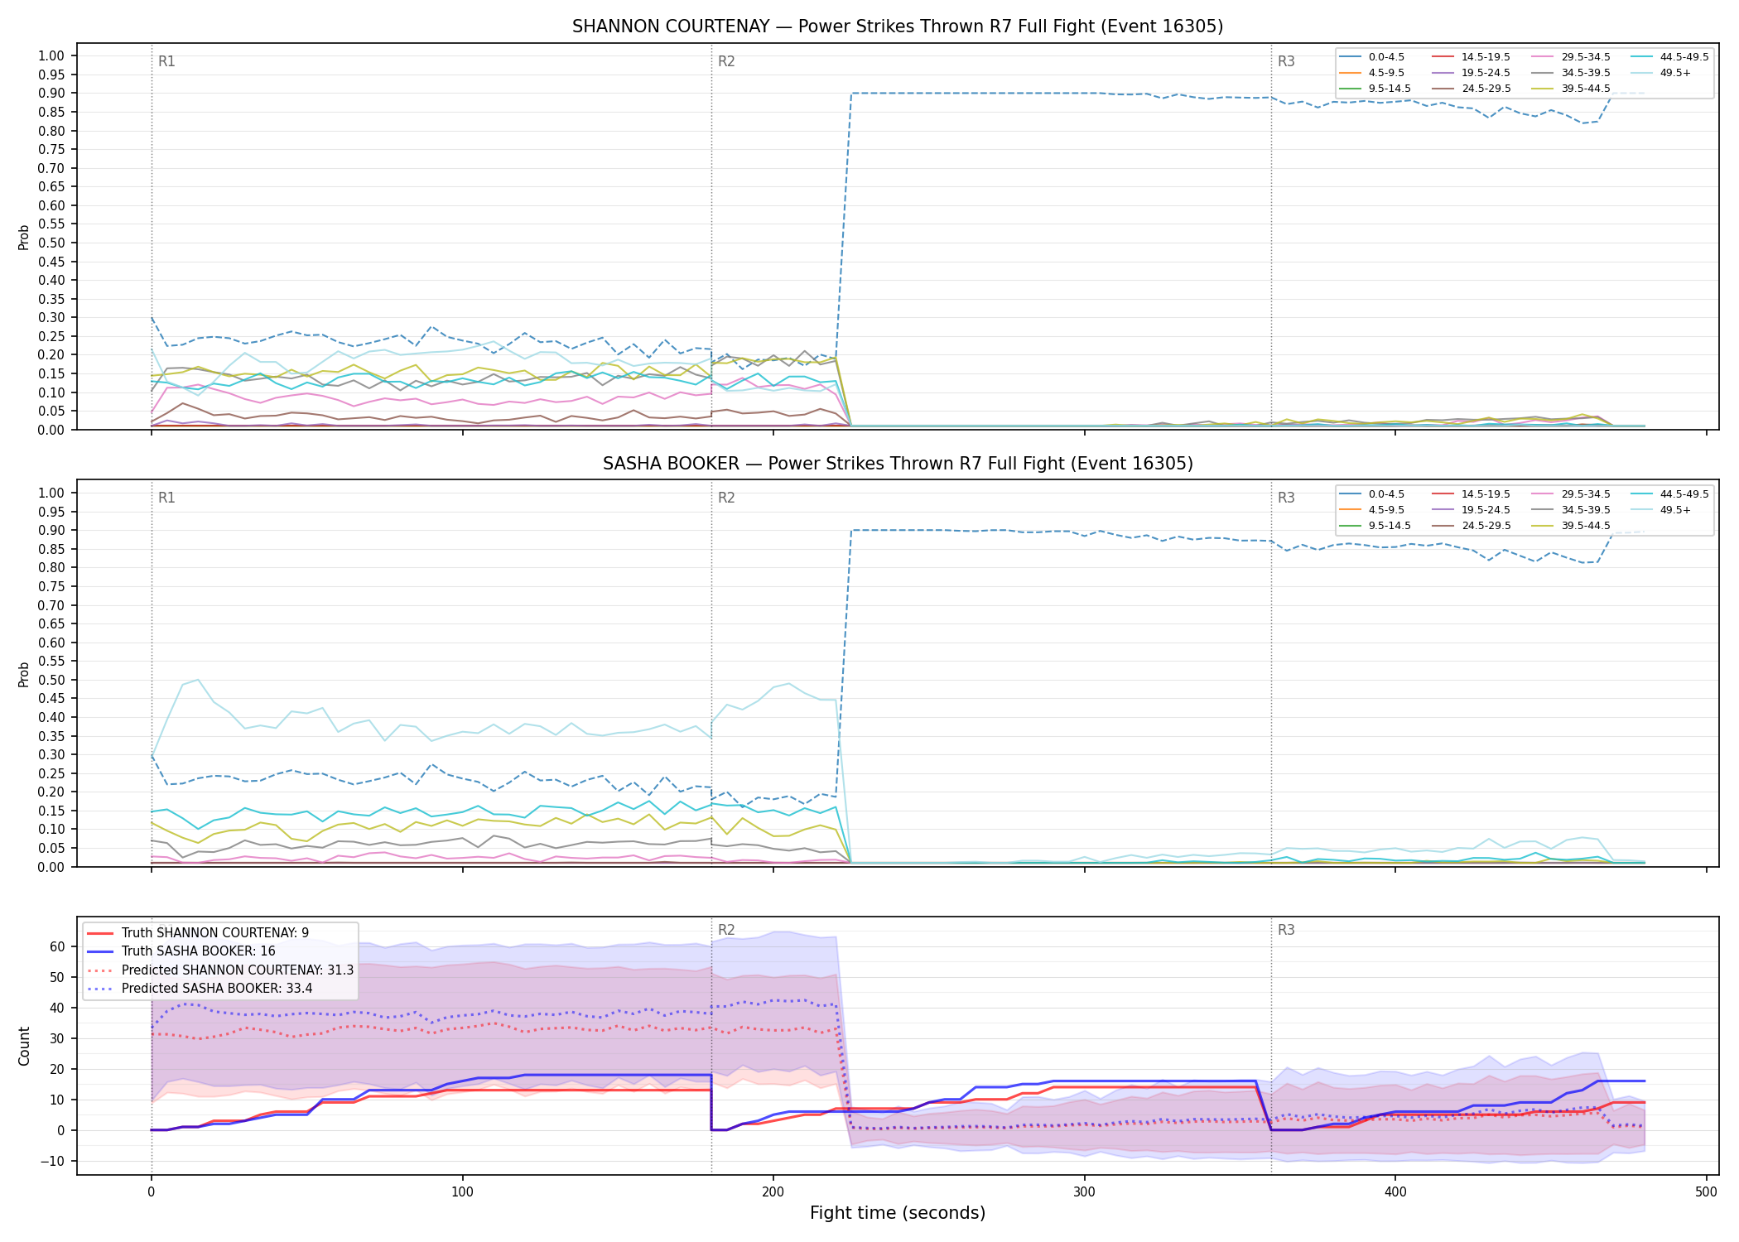Click the 200 tick label on the x-axis

pos(773,1192)
